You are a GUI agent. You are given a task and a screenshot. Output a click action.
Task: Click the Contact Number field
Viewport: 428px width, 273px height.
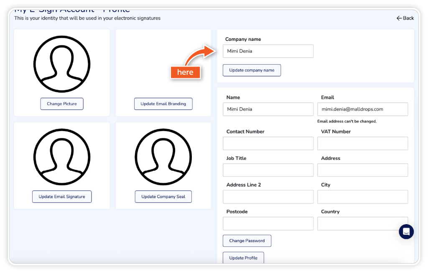tap(268, 144)
